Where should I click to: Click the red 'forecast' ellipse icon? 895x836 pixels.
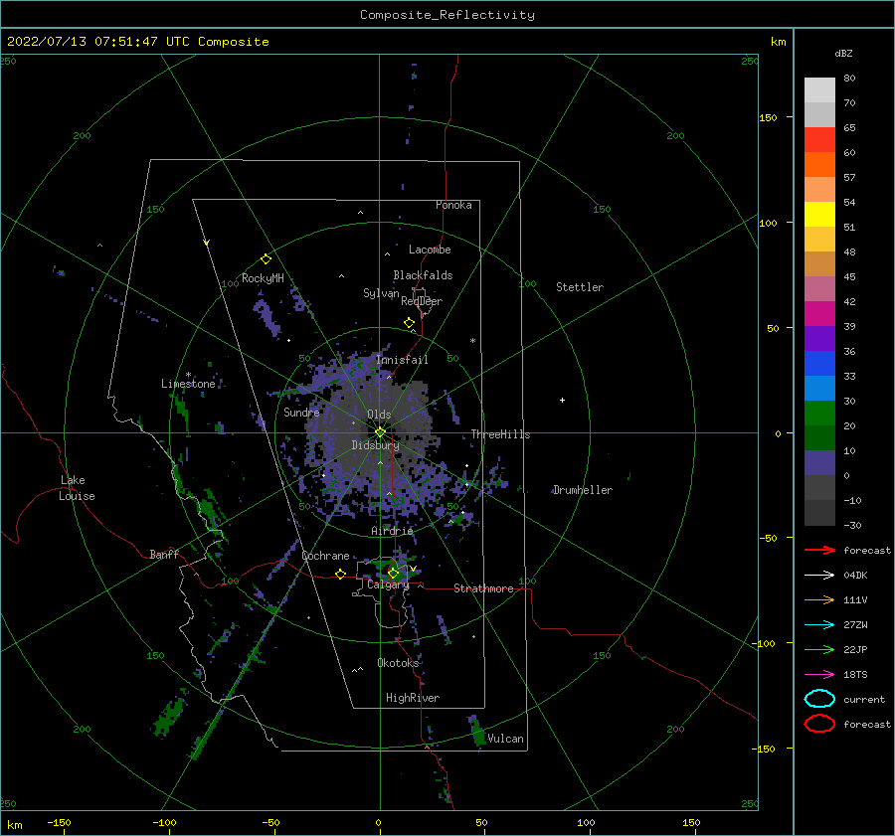(x=819, y=724)
